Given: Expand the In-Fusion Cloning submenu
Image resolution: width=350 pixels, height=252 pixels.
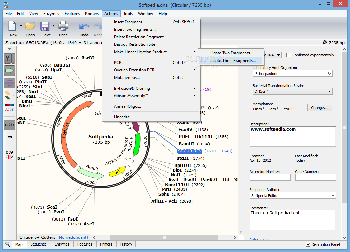Looking at the screenshot, I should 154,88.
